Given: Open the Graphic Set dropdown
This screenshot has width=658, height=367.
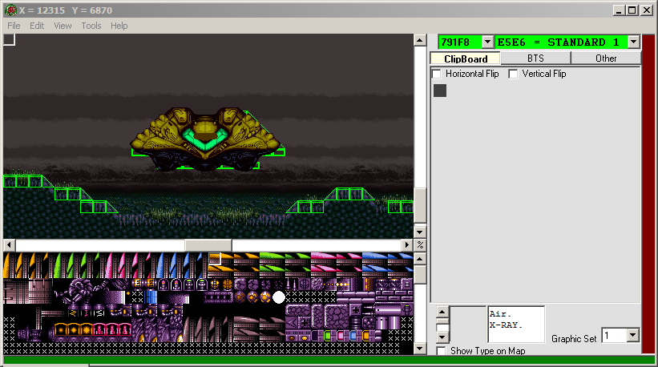Looking at the screenshot, I should (x=632, y=336).
